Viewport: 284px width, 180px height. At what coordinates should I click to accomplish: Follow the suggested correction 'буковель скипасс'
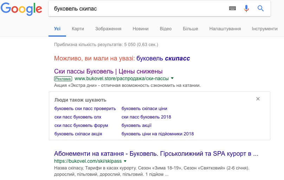pyautogui.click(x=163, y=58)
